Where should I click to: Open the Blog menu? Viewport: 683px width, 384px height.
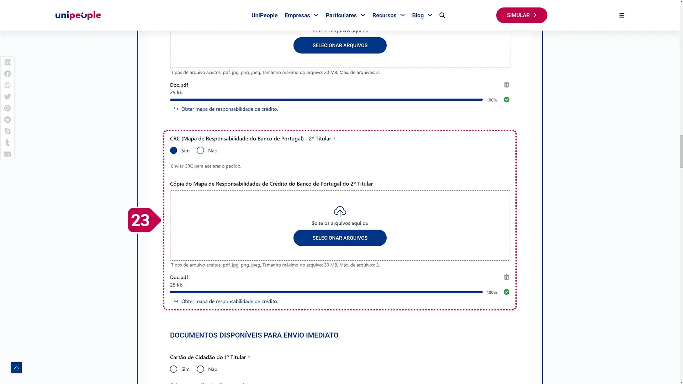(422, 15)
